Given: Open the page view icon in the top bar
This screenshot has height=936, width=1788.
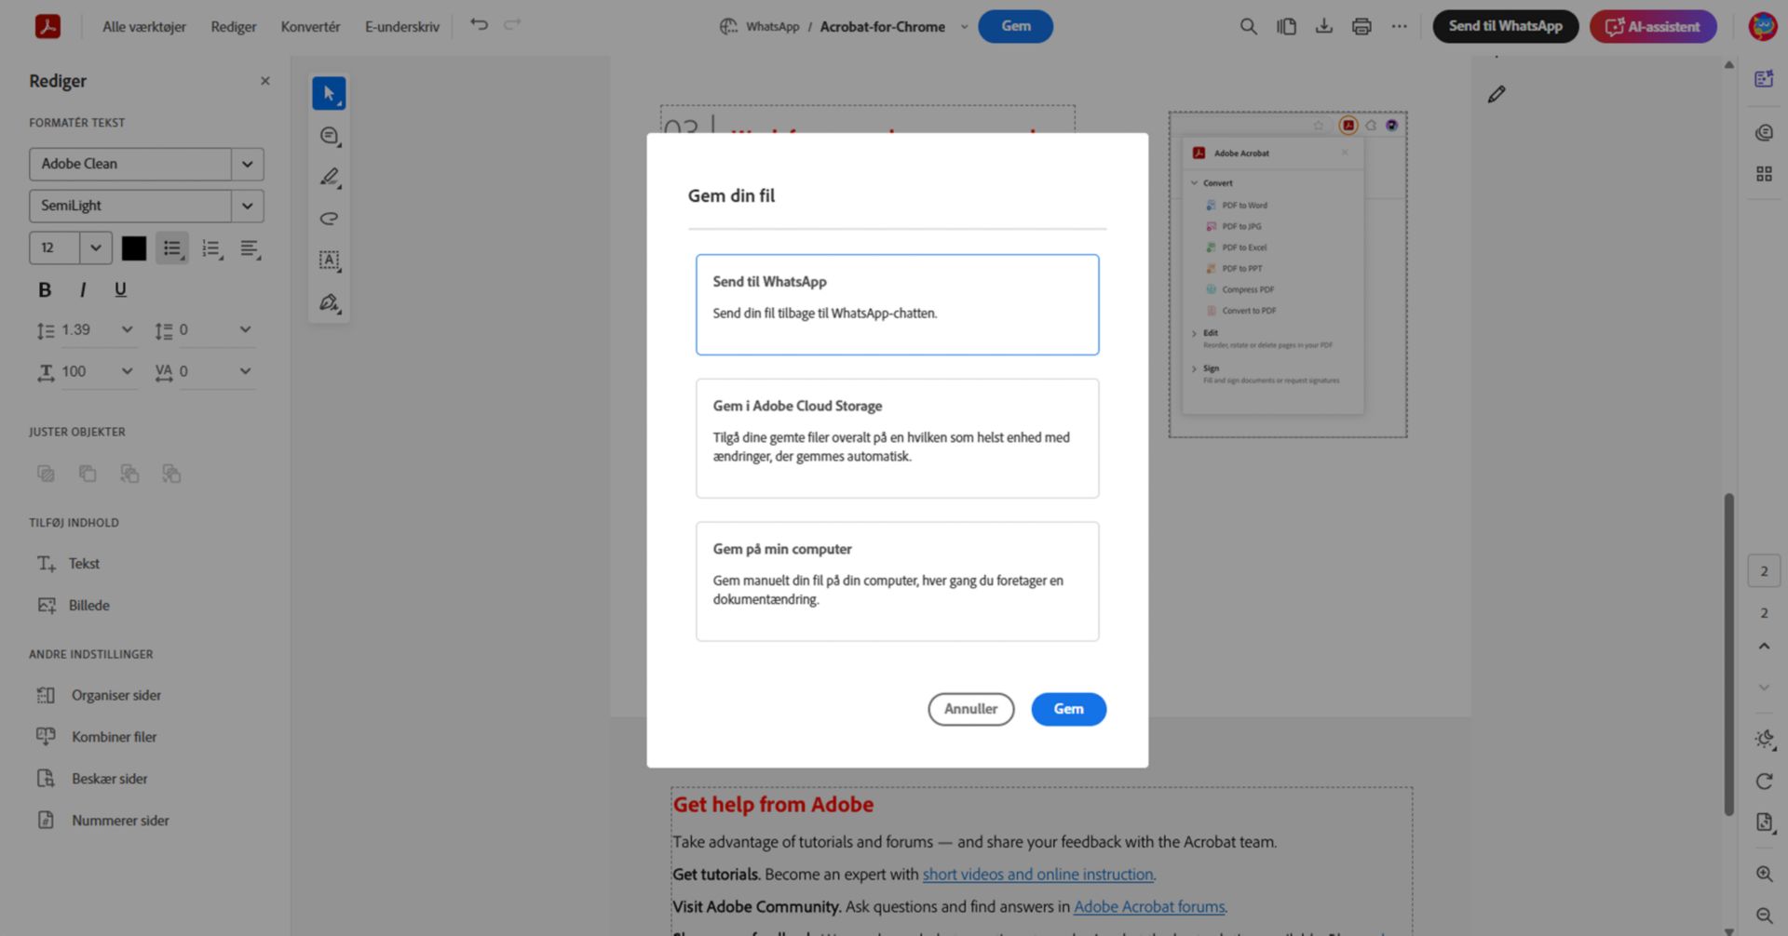Looking at the screenshot, I should (x=1286, y=26).
